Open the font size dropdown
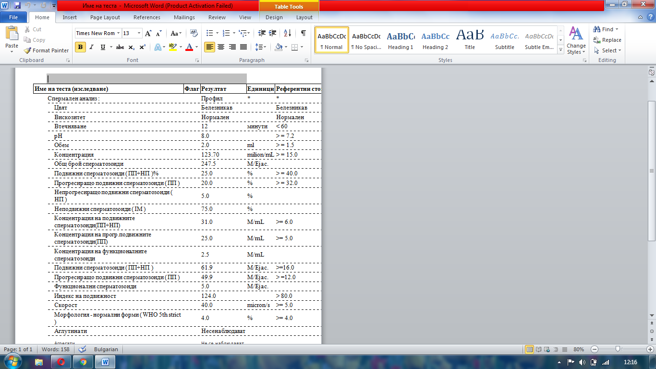 [139, 33]
